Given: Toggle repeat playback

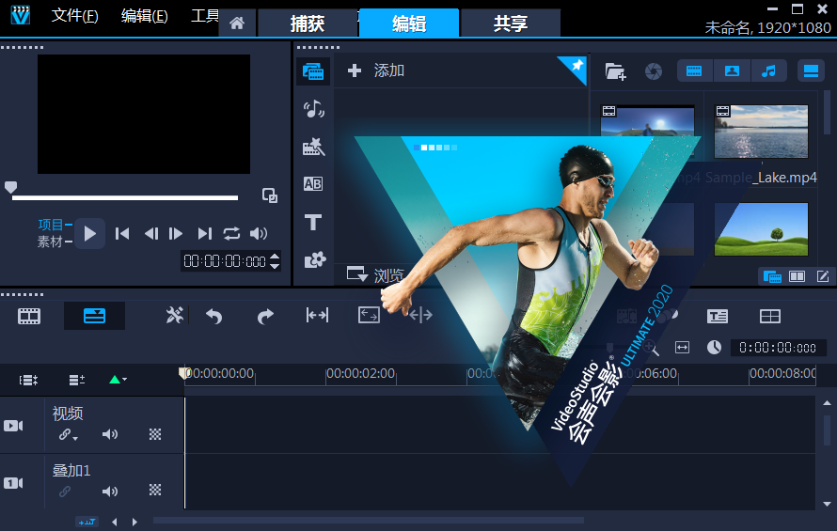Looking at the screenshot, I should pos(231,233).
